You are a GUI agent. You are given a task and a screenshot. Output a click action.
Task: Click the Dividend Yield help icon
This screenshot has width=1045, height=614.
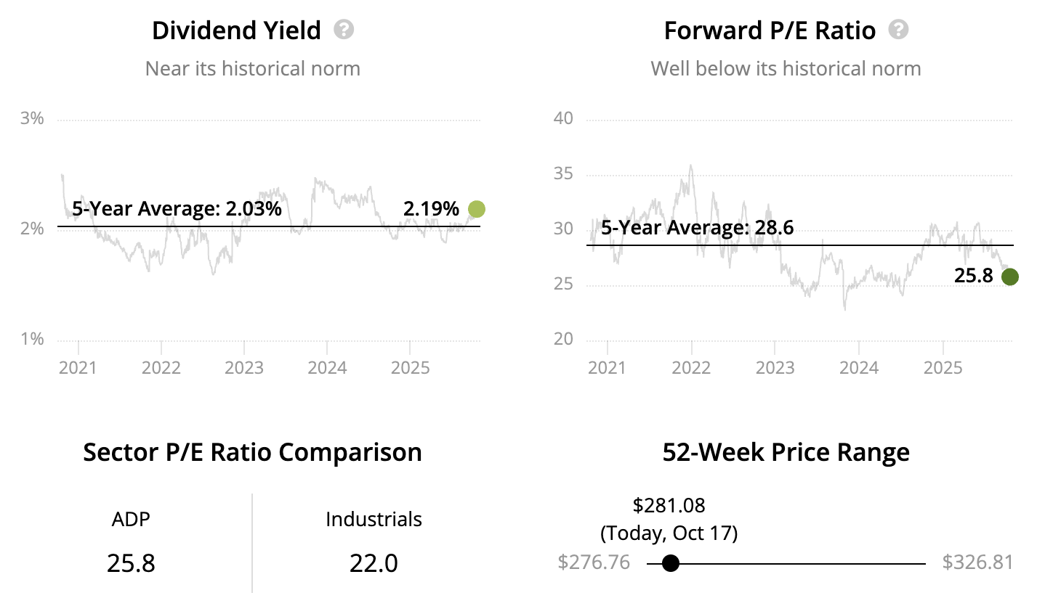344,30
